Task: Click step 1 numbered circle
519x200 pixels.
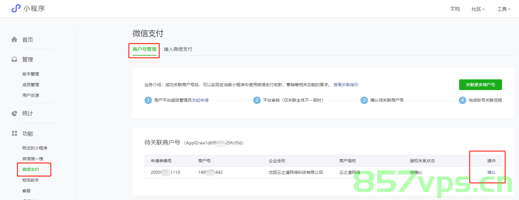Action: (x=148, y=100)
